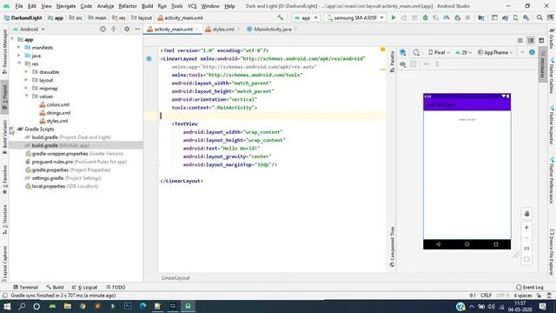Open the API 29 version dropdown

pos(463,52)
